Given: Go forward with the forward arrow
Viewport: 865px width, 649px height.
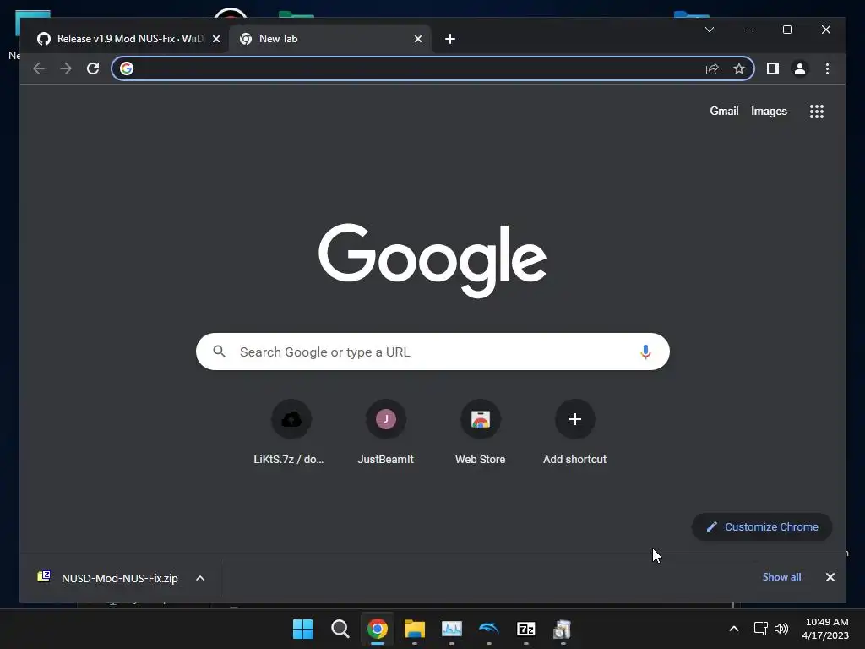Looking at the screenshot, I should 66,68.
